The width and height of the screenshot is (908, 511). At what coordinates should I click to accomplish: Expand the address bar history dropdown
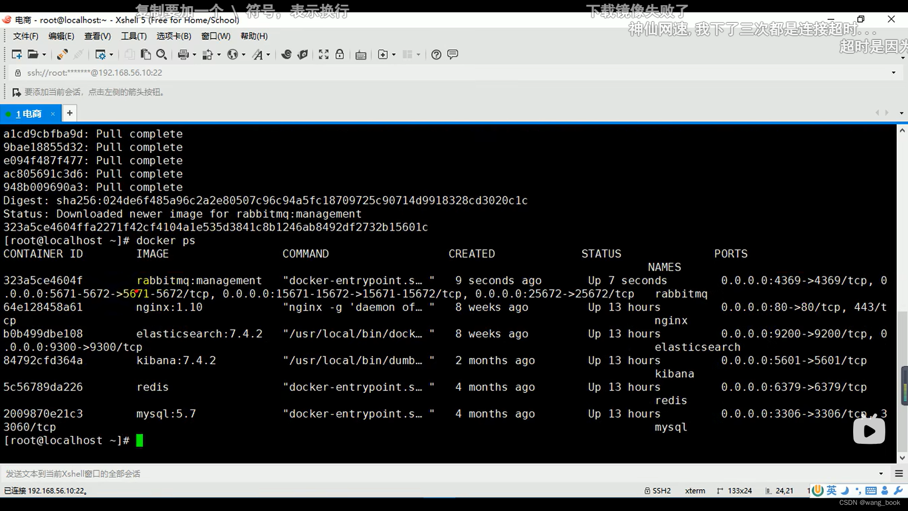point(893,73)
